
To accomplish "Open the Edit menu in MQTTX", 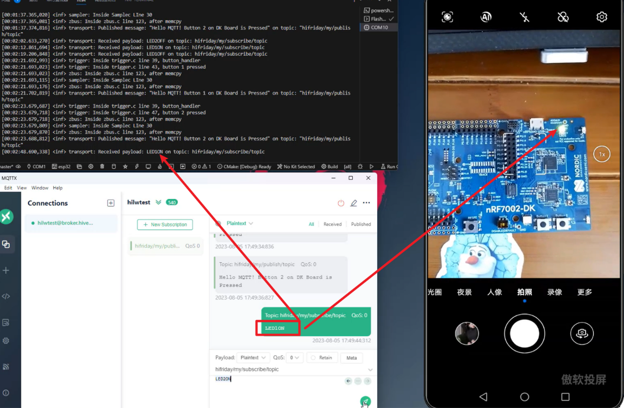I will click(8, 188).
